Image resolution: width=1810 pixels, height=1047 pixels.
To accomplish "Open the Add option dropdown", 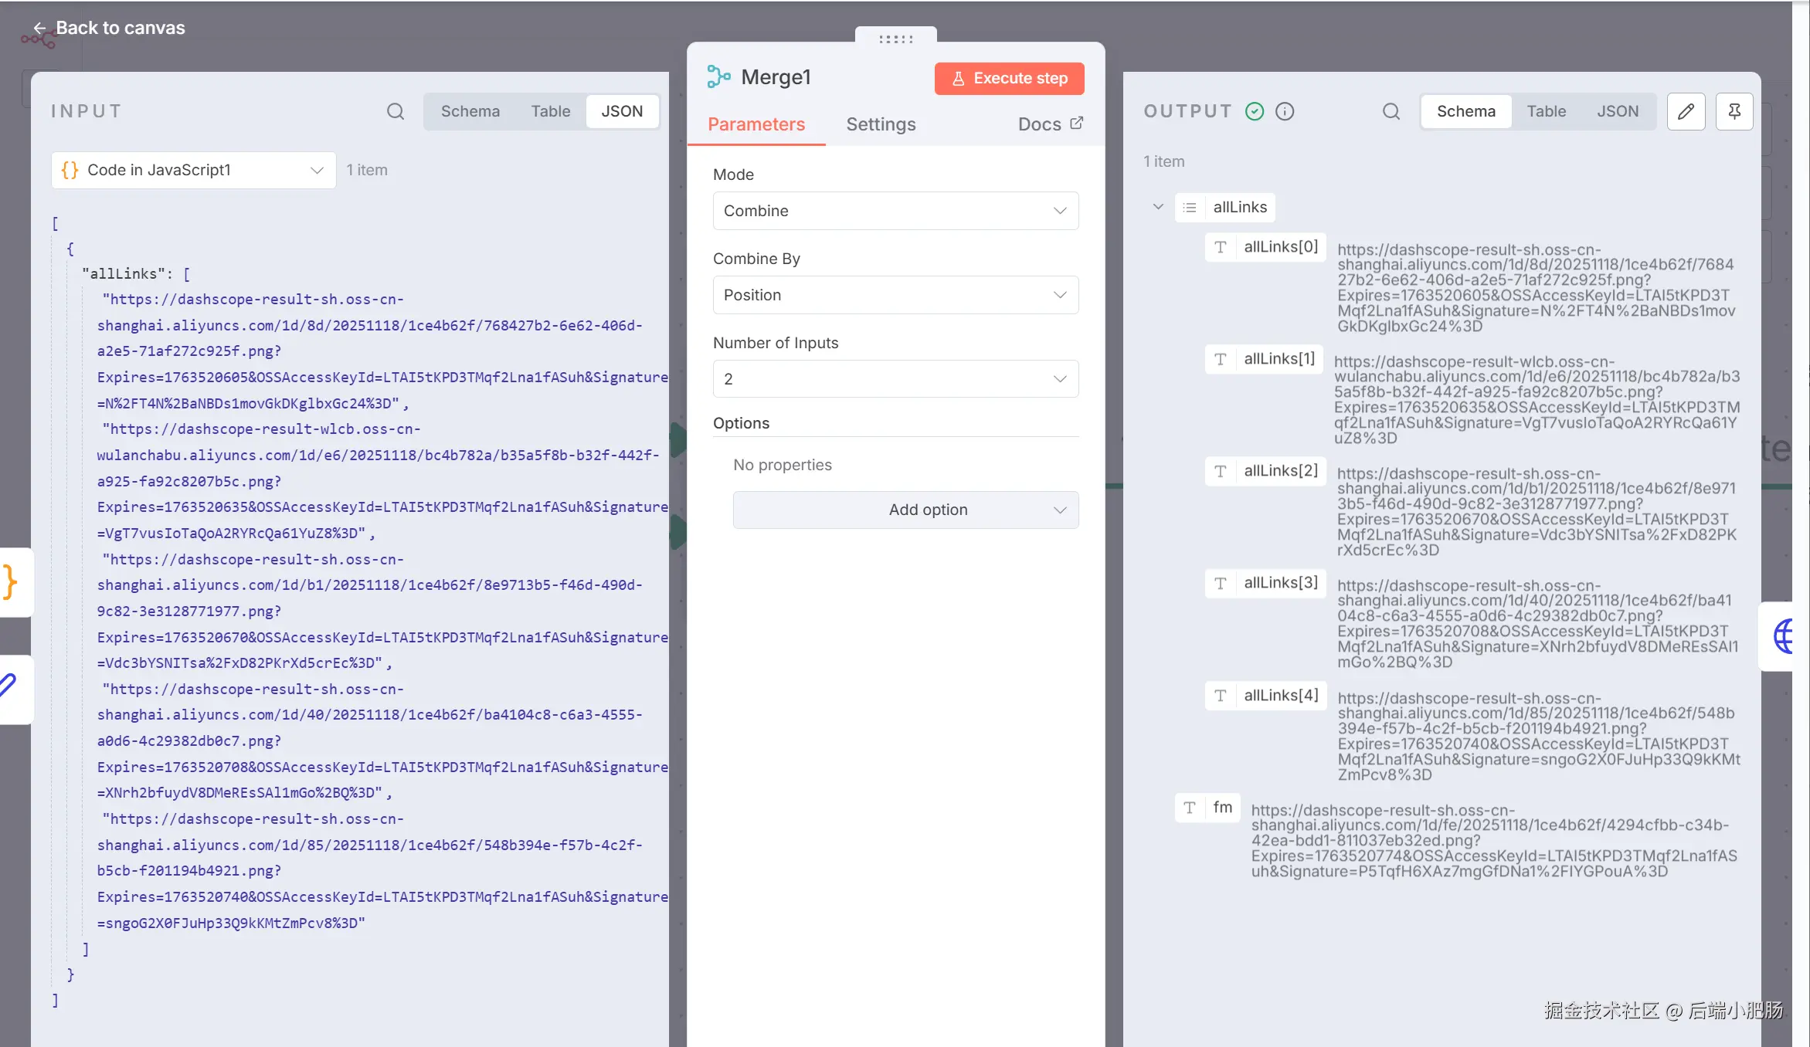I will point(905,510).
